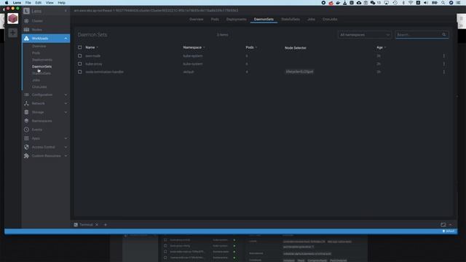
Task: Check the kube-proxy row checkbox
Action: (x=79, y=64)
